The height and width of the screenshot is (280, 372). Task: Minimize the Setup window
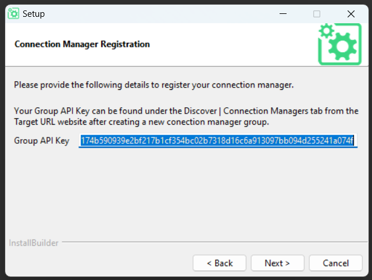(283, 14)
